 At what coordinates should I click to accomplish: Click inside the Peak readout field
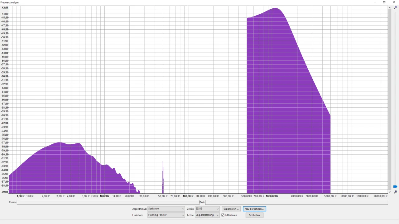[x=296, y=202]
